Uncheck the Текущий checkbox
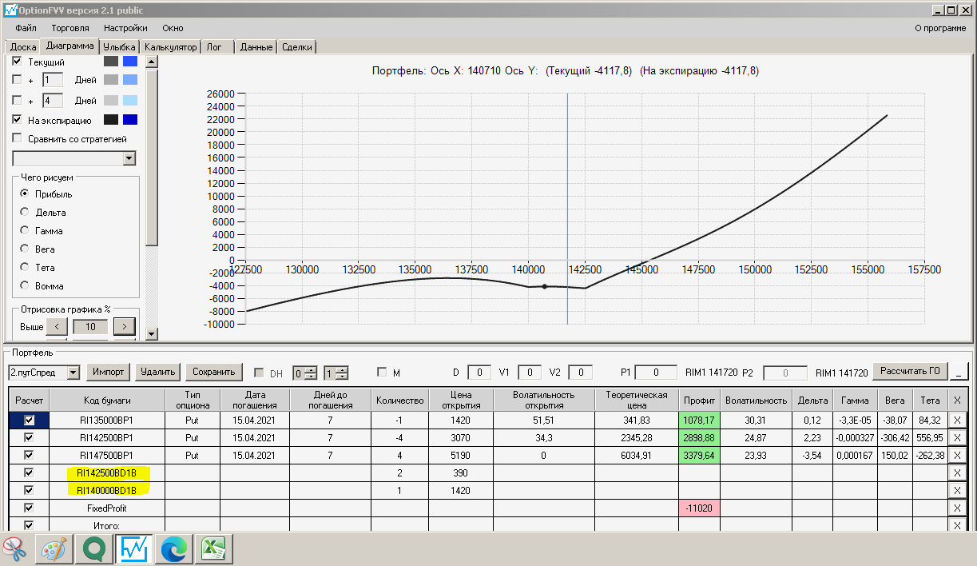This screenshot has width=977, height=566. (x=17, y=62)
